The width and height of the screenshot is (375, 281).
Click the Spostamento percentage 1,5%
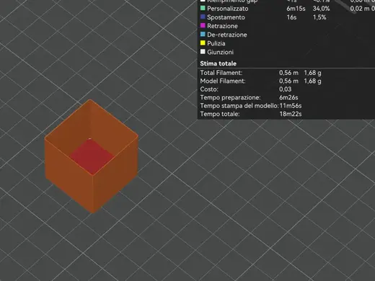(319, 17)
